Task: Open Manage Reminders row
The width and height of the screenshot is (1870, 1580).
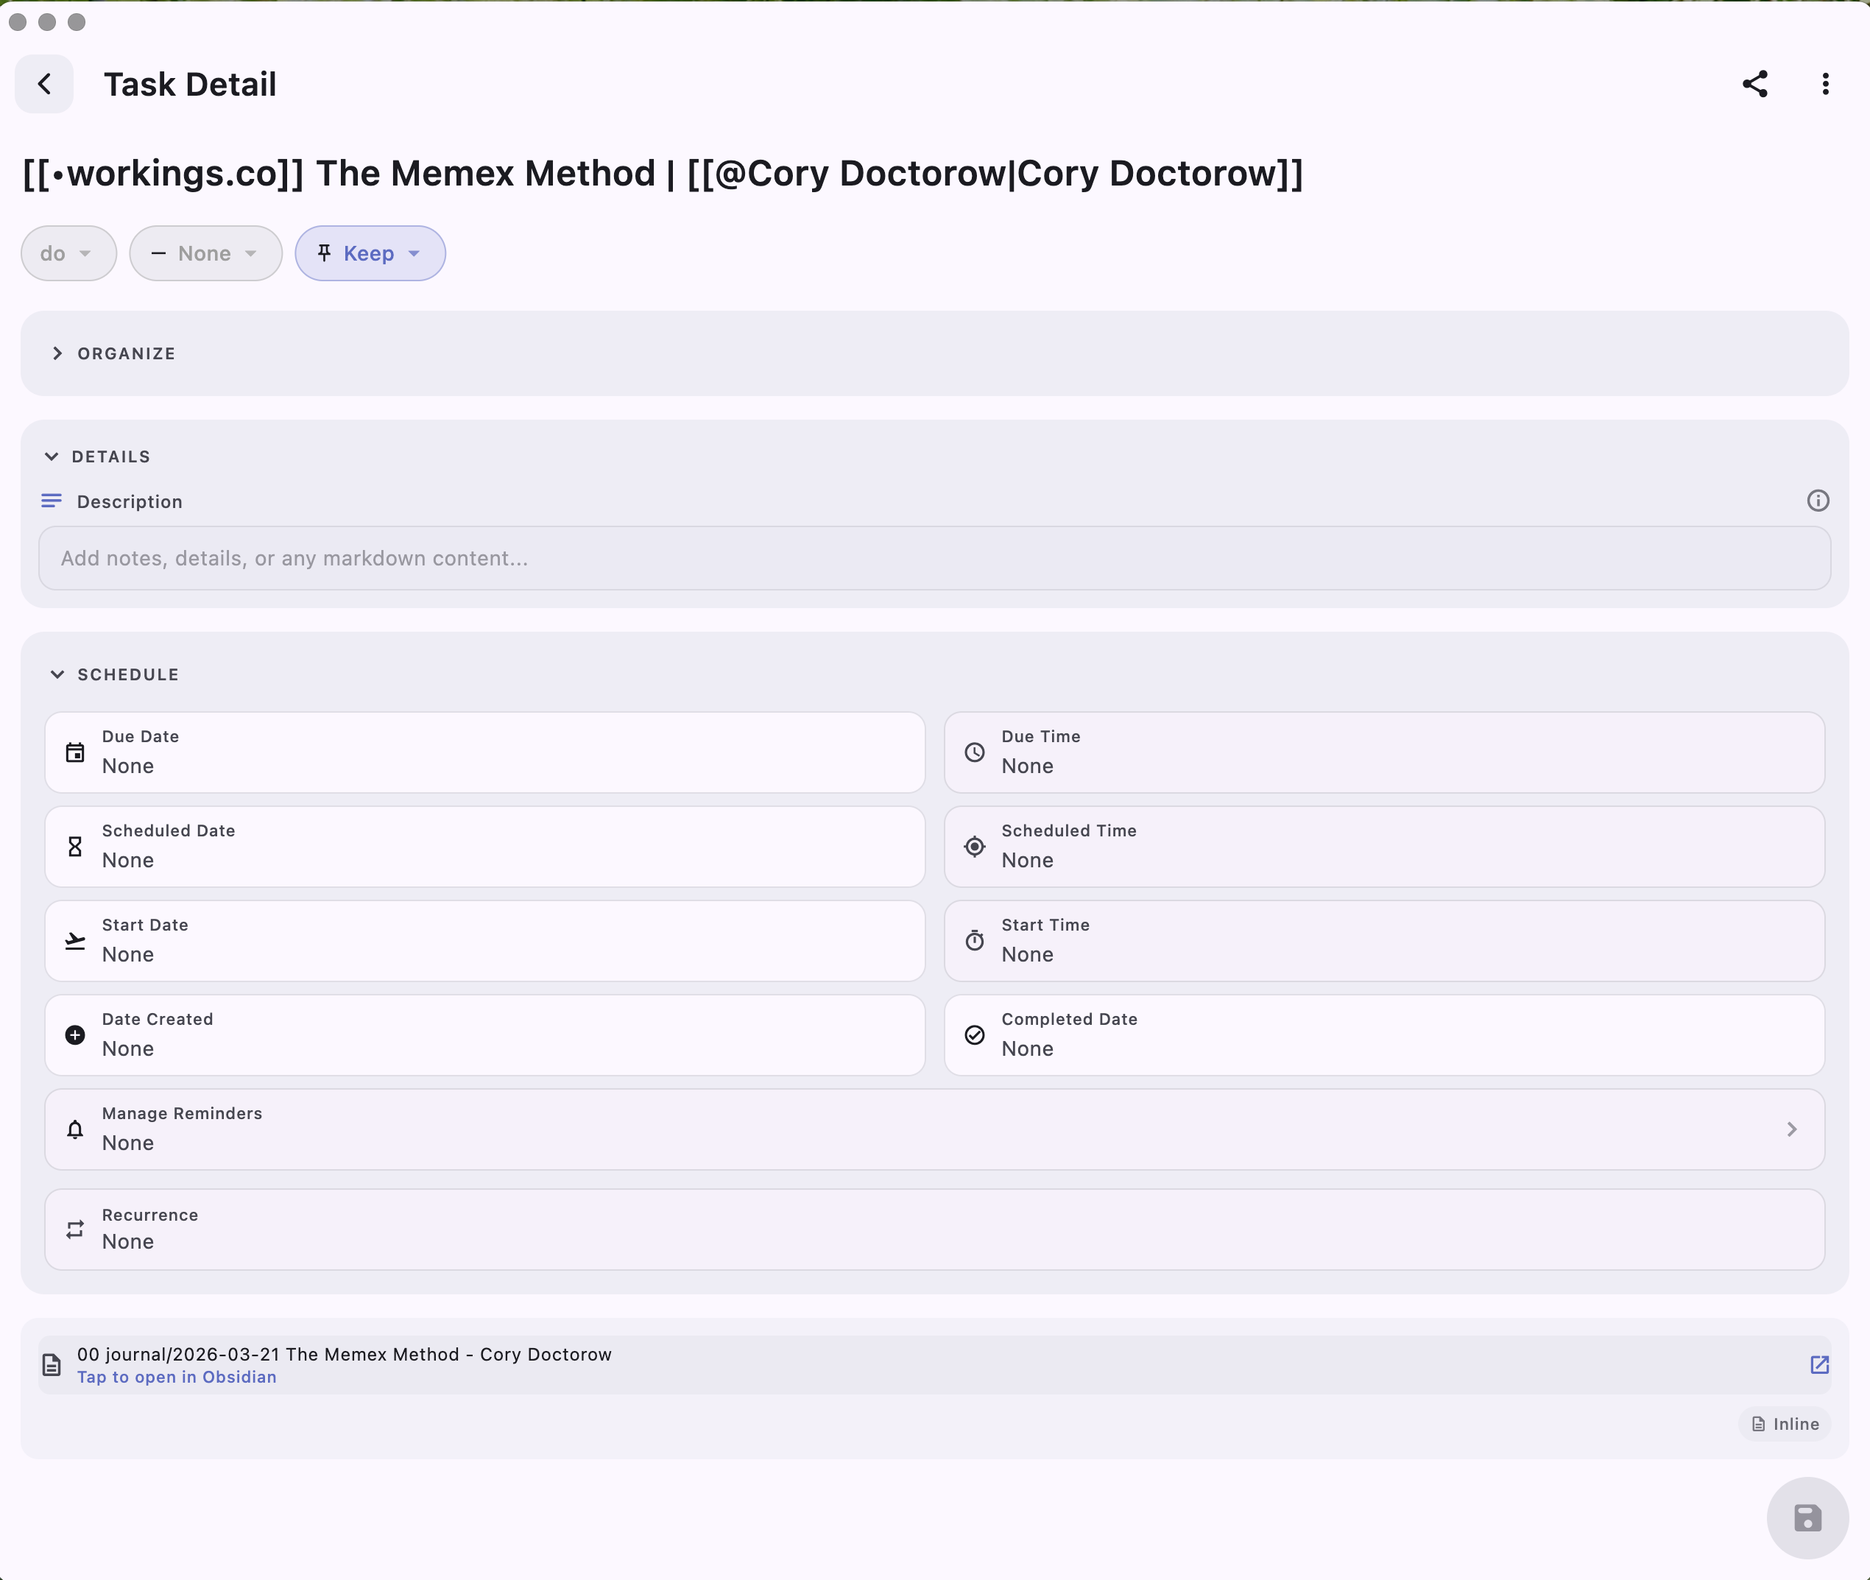Action: (x=934, y=1129)
